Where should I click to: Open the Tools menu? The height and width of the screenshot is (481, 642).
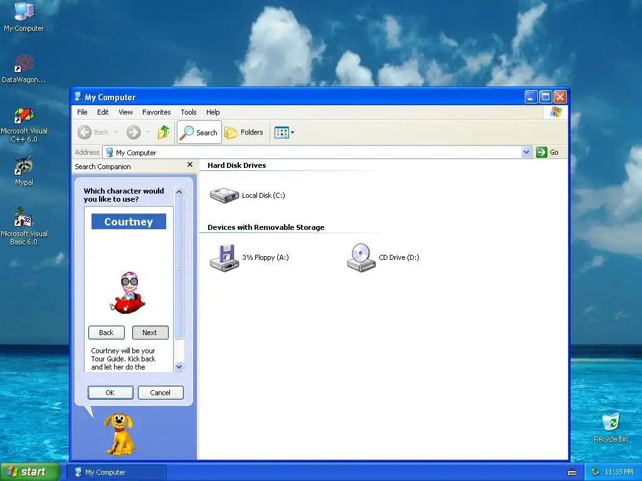tap(188, 112)
